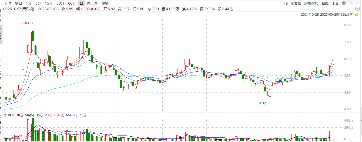Open the 更多 more periods dropdown
This screenshot has width=362, height=142.
coord(105,3)
